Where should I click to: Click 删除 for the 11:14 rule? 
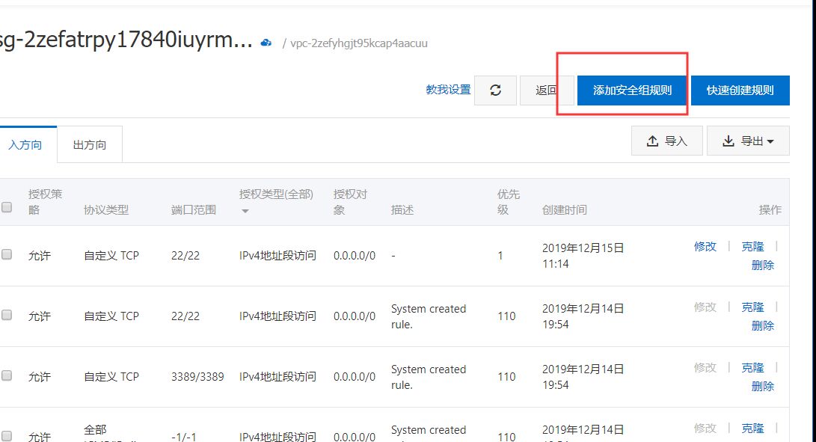762,265
